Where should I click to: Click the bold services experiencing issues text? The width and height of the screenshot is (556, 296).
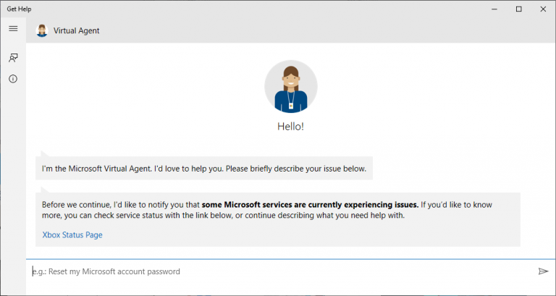click(x=321, y=204)
